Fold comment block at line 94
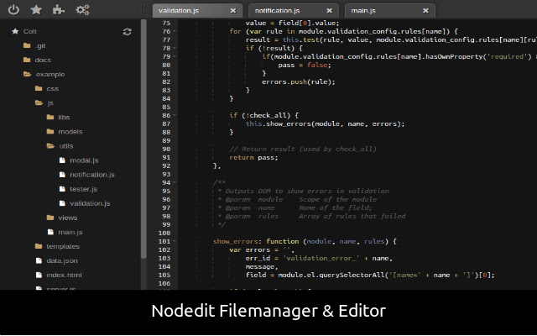This screenshot has height=336, width=537. [175, 182]
